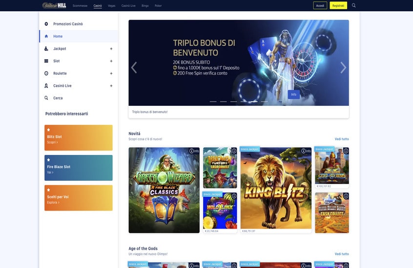The height and width of the screenshot is (268, 413).
Task: Click the Roulette wheel icon in sidebar
Action: (x=46, y=74)
